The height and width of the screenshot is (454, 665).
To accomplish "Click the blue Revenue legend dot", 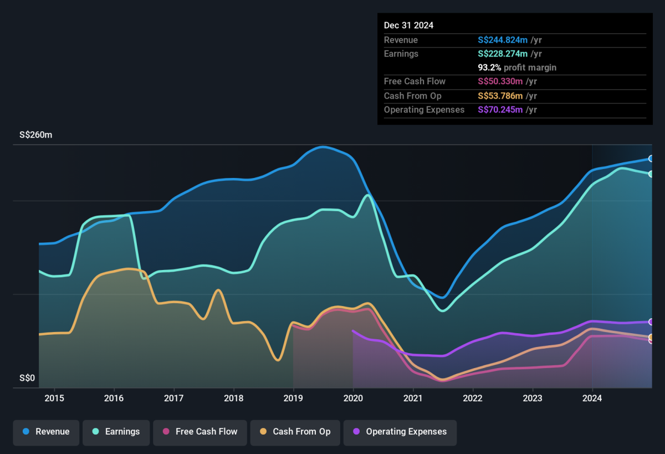I will 26,432.
